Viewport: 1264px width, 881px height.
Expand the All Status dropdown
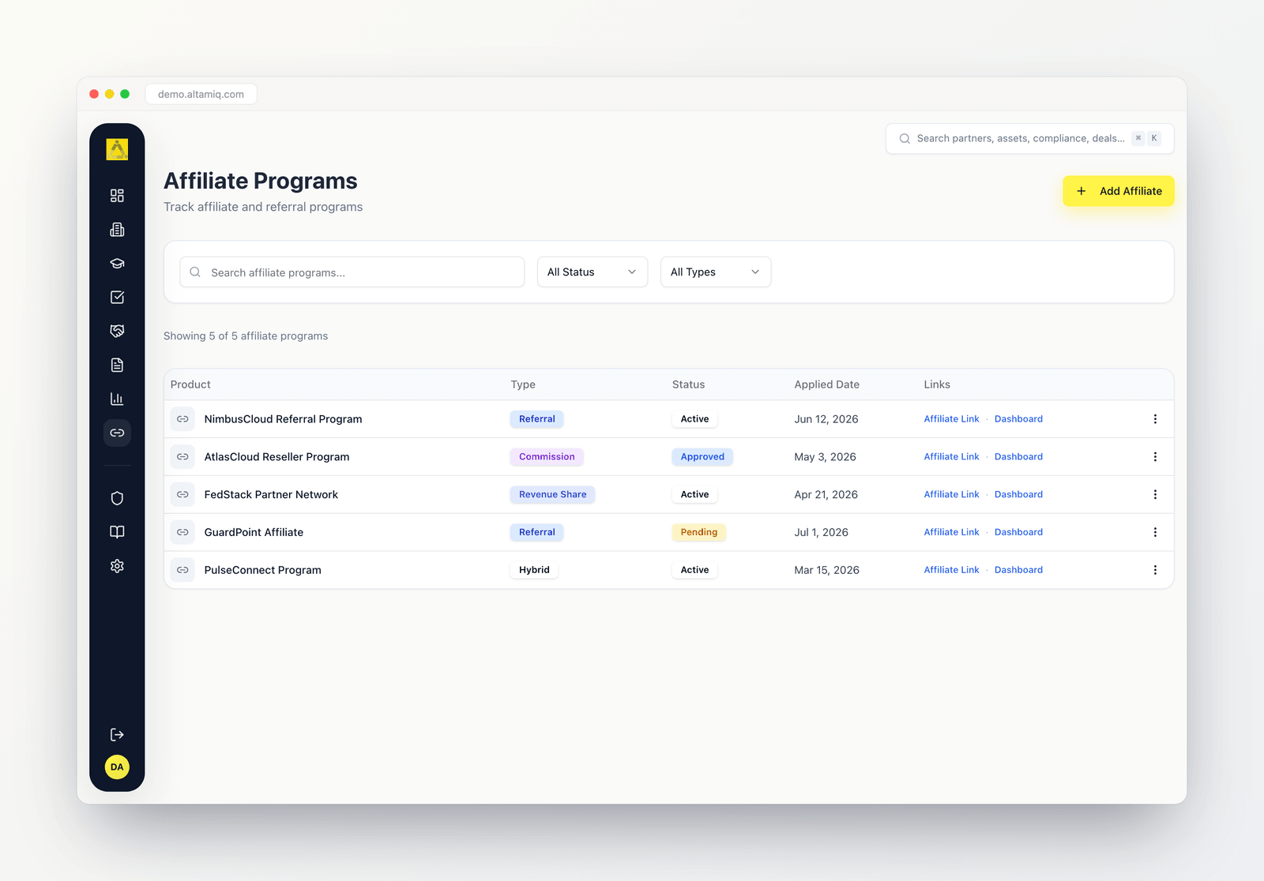click(592, 272)
